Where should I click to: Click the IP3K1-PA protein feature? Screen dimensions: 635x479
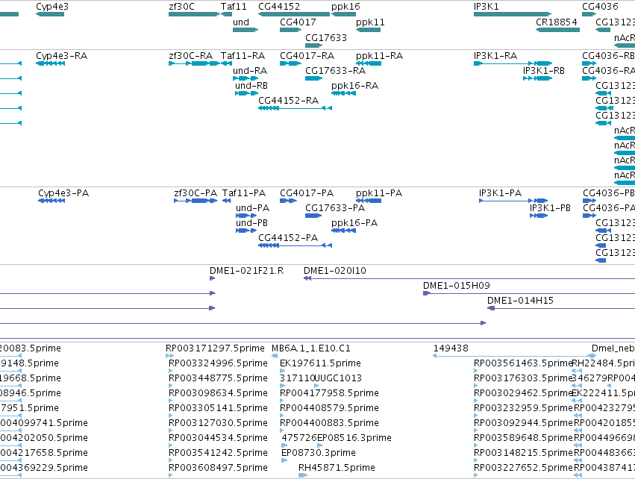(513, 201)
